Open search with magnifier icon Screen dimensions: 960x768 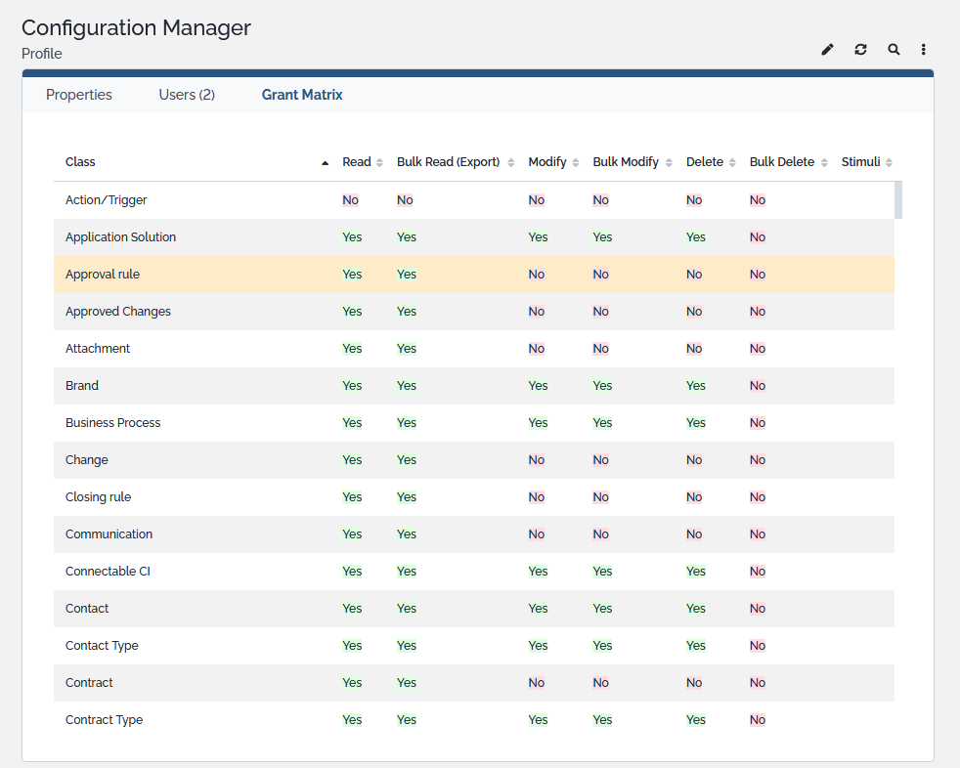[x=894, y=50]
